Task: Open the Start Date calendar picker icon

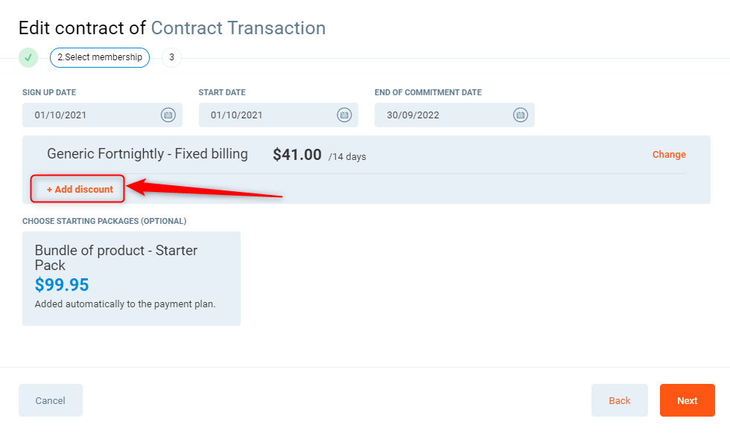Action: 344,115
